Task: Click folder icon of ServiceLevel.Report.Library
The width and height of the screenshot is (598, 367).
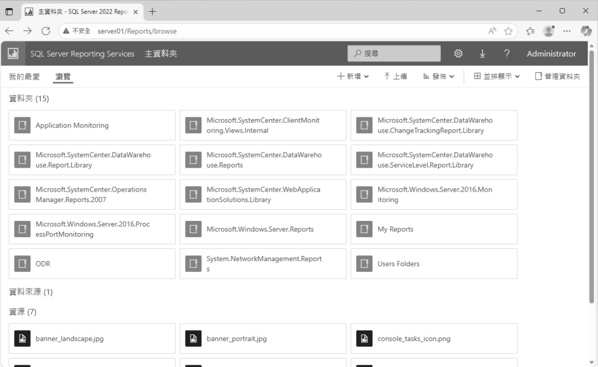Action: point(364,160)
